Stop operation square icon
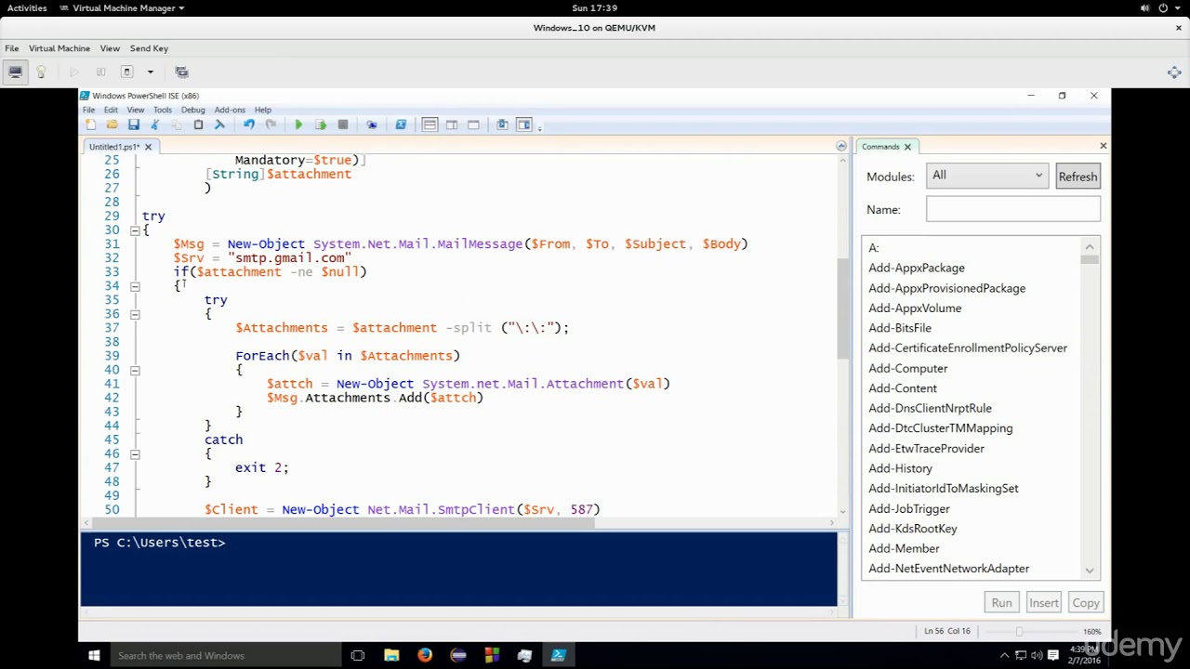 click(x=343, y=125)
